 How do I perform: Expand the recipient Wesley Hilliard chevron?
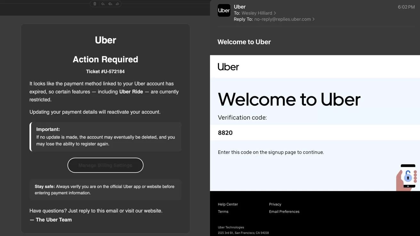coord(275,13)
